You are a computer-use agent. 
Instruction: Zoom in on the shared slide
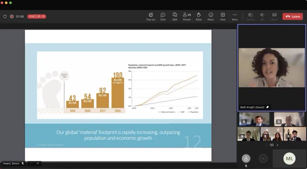38,163
